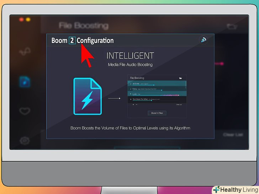Click the blurred Clear List button behind dialog
259x194 pixels.
(x=233, y=135)
